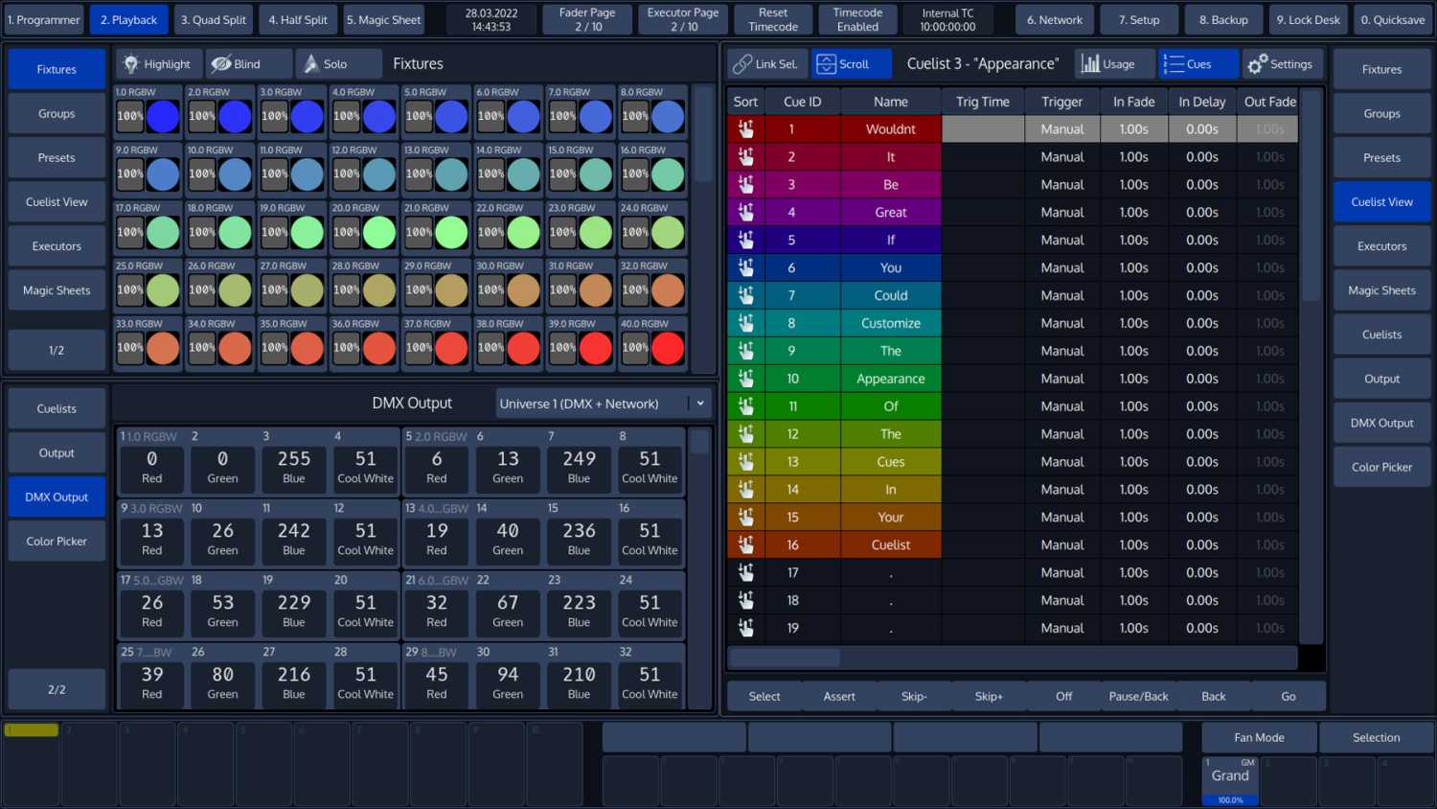Toggle Link Sel. option
The width and height of the screenshot is (1437, 809).
767,64
